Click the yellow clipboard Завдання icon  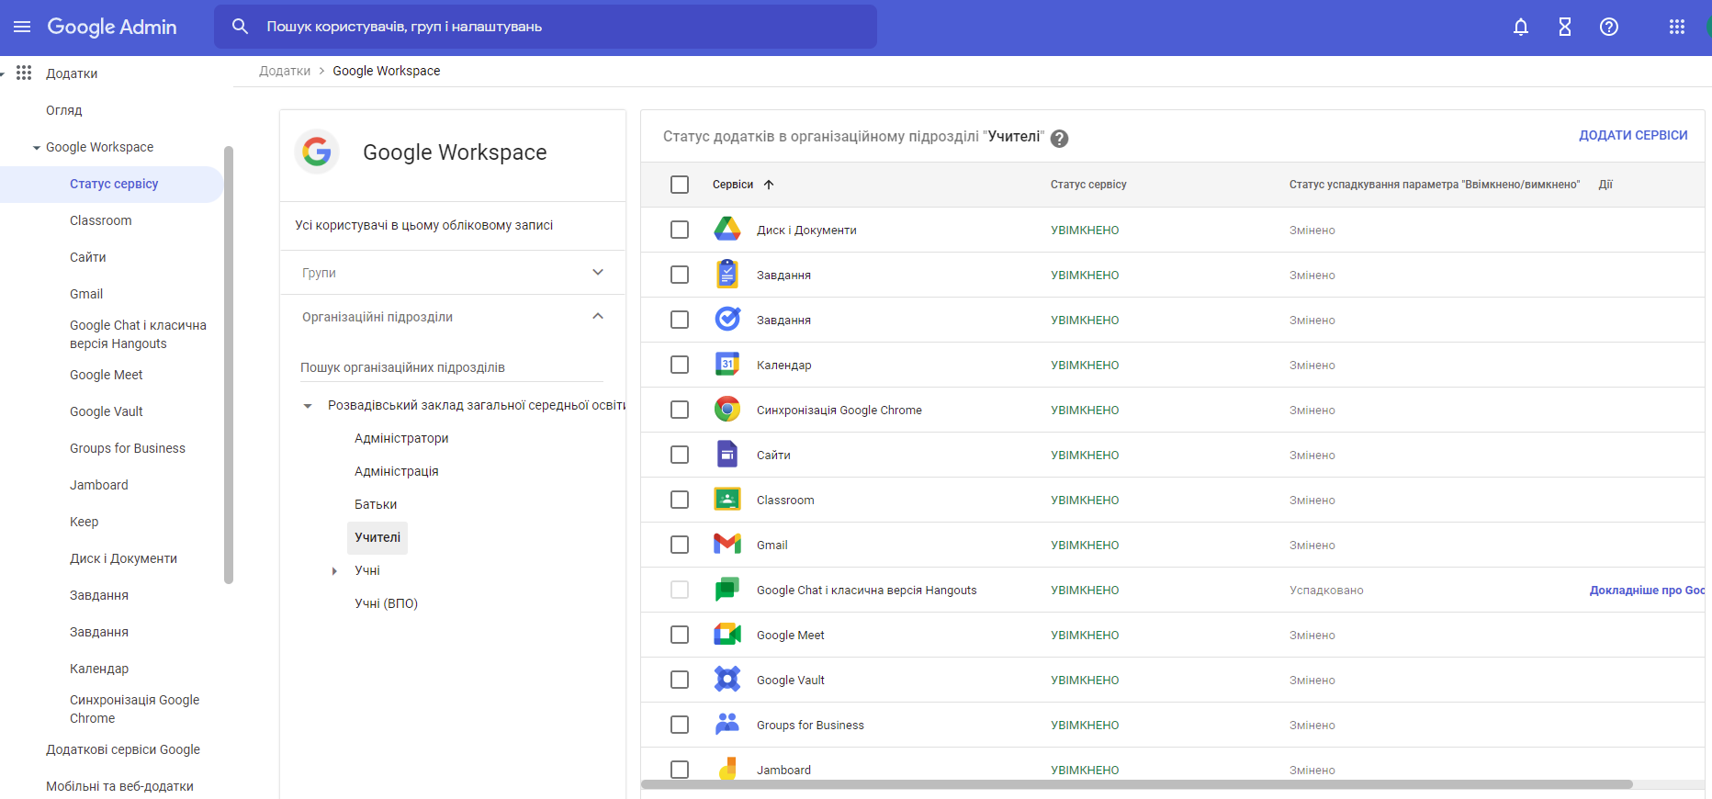[x=727, y=274]
